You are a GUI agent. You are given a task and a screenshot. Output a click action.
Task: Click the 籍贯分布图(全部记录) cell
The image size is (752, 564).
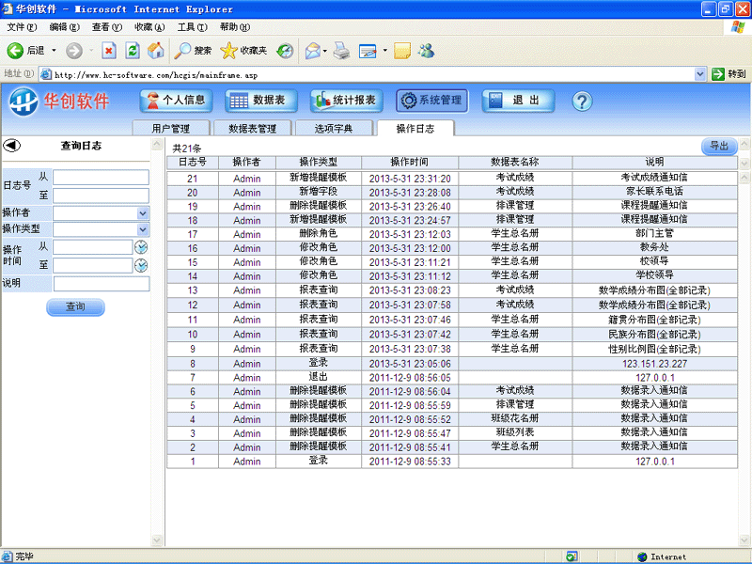(x=654, y=320)
